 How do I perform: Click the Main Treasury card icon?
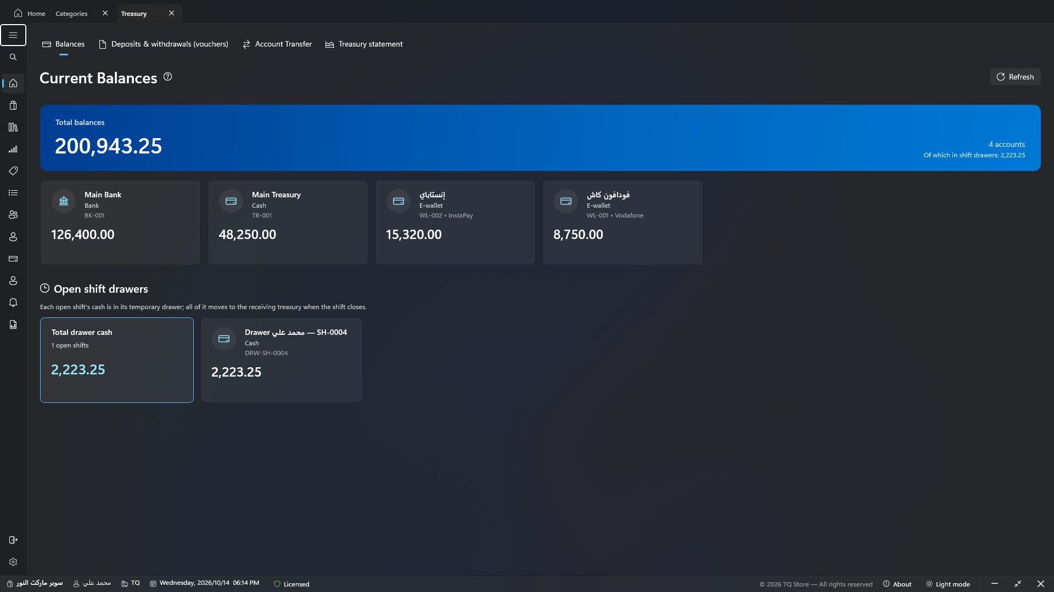coord(231,201)
